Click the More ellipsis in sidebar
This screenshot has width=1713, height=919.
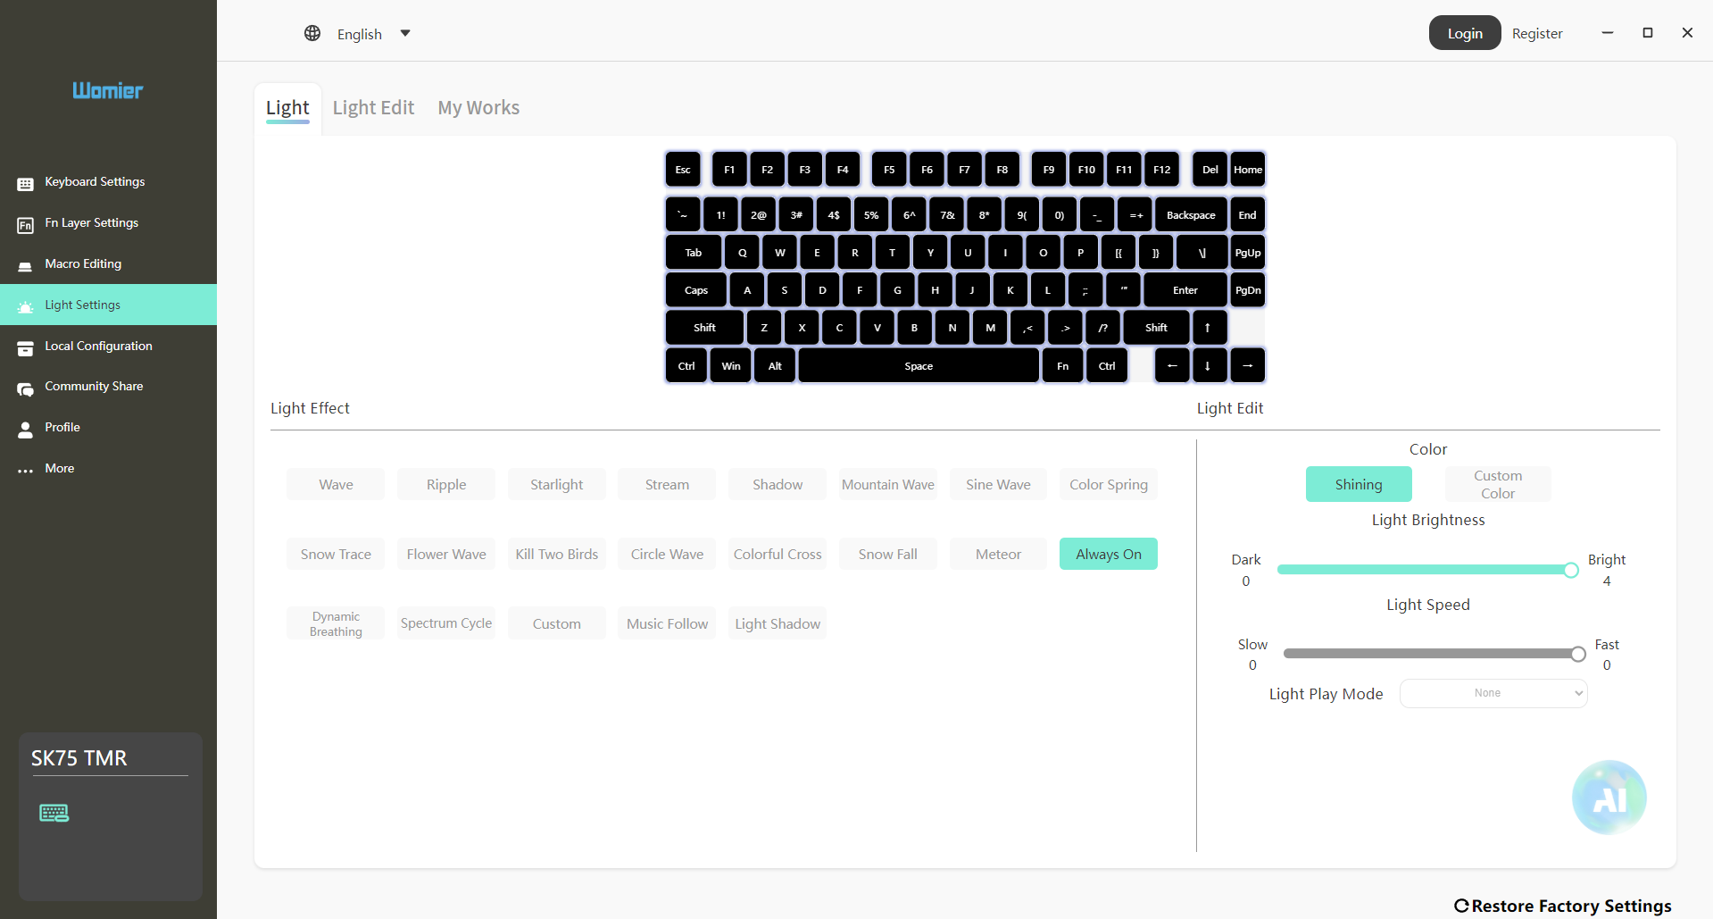26,470
